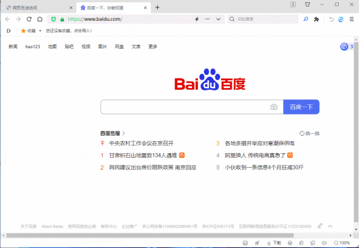Click the 关于百度 footer link

29,227
